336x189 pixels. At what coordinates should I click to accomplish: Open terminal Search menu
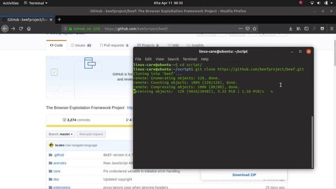point(173,59)
